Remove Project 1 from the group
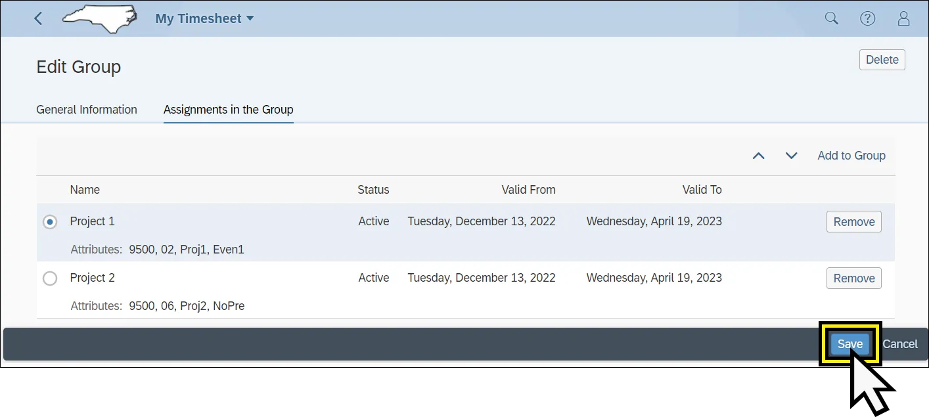Image resolution: width=929 pixels, height=417 pixels. pyautogui.click(x=853, y=222)
